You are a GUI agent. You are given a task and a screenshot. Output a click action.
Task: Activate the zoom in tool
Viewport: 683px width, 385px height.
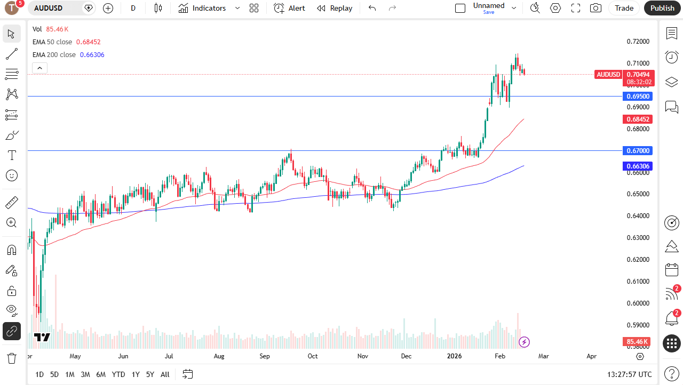click(x=12, y=222)
